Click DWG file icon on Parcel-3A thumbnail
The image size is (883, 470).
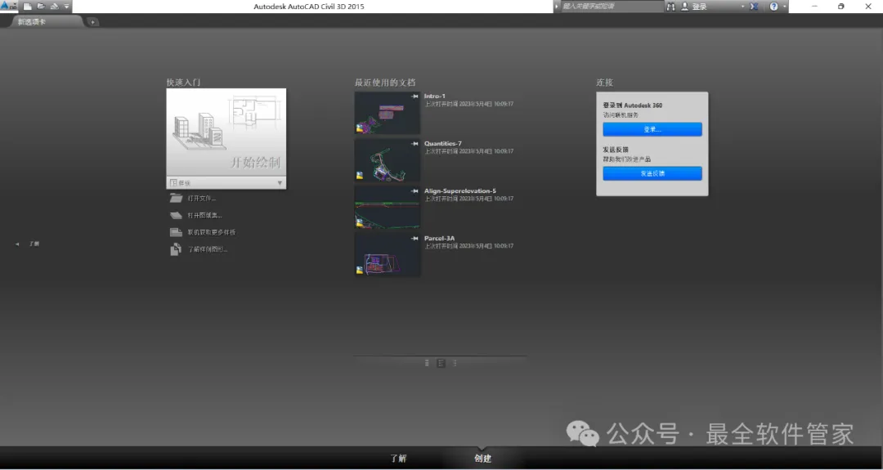pos(360,271)
